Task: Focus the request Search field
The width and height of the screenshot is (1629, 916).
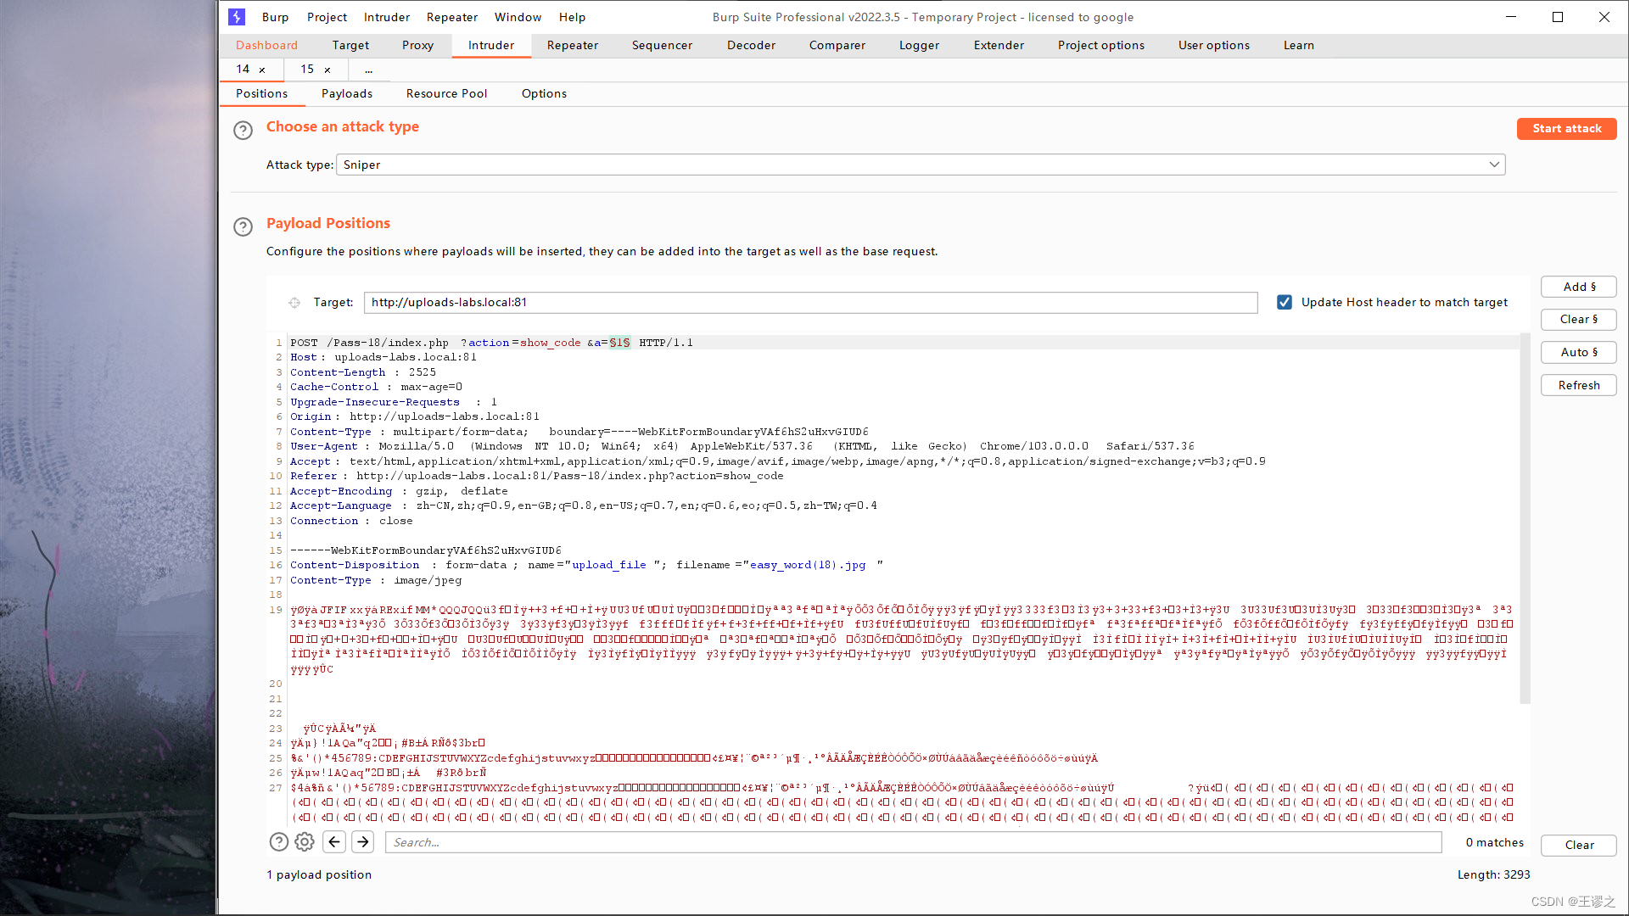Action: tap(913, 842)
